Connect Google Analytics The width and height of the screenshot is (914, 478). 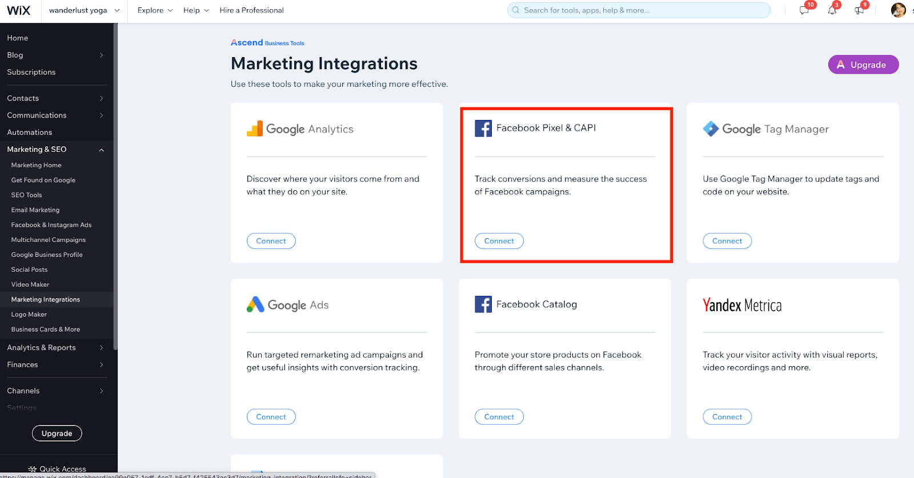(271, 241)
